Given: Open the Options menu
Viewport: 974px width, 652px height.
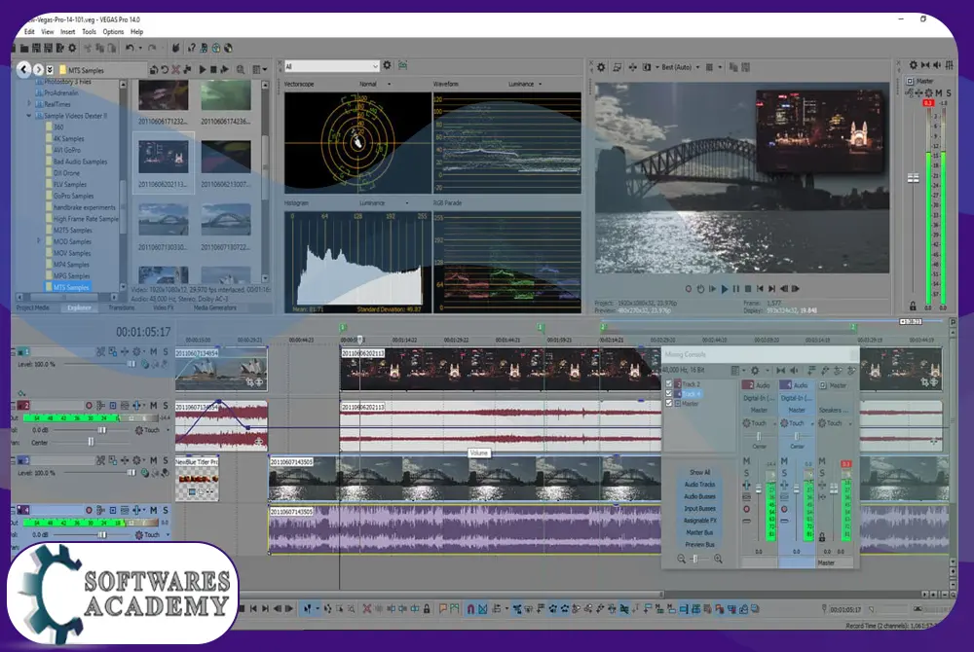Looking at the screenshot, I should pos(113,32).
